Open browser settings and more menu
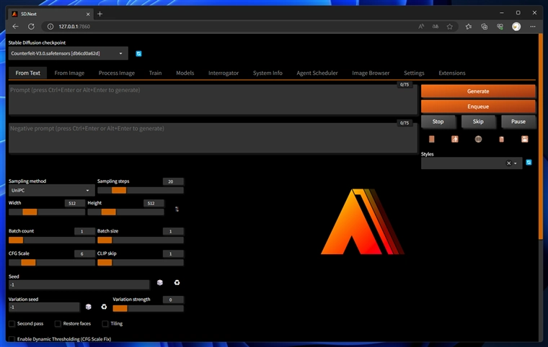 pos(532,27)
